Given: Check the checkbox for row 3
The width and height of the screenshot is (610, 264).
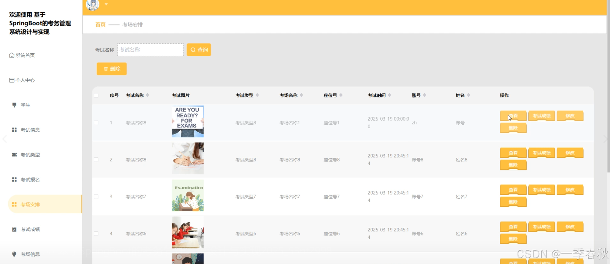Looking at the screenshot, I should pyautogui.click(x=96, y=197).
